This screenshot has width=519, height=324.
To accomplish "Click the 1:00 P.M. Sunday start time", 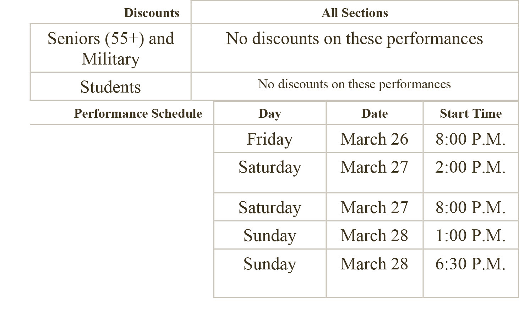I will point(471,235).
